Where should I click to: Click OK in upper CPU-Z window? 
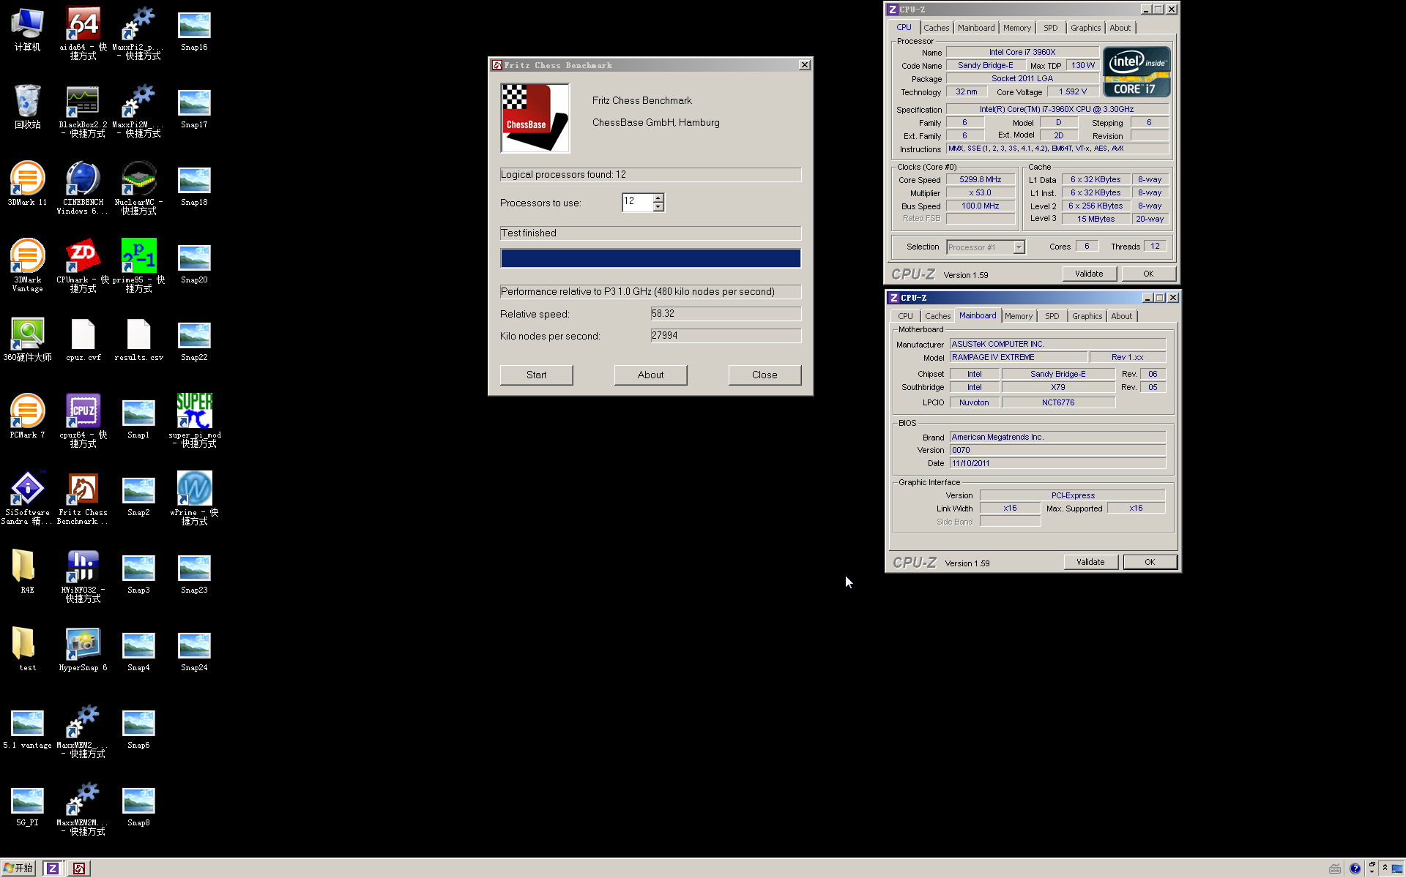1148,274
